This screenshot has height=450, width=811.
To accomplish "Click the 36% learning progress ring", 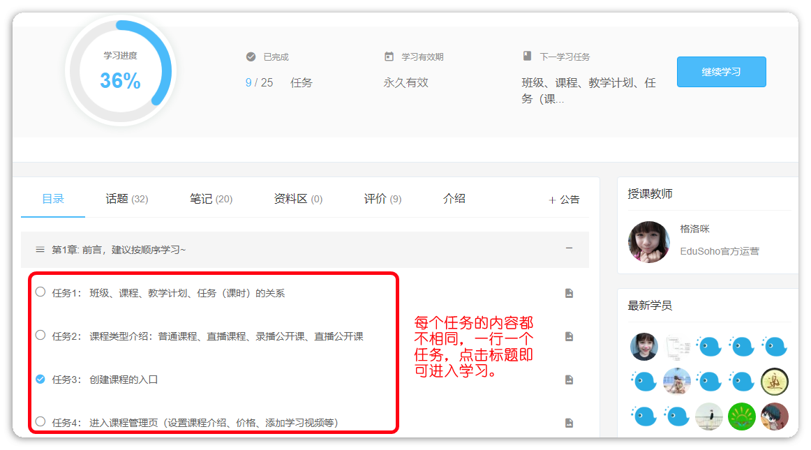I will tap(120, 71).
